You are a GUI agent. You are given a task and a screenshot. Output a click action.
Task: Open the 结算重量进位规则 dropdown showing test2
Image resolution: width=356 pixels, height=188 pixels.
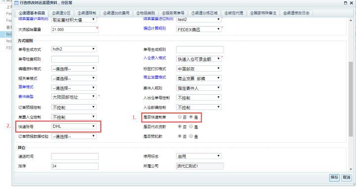[x=198, y=19]
